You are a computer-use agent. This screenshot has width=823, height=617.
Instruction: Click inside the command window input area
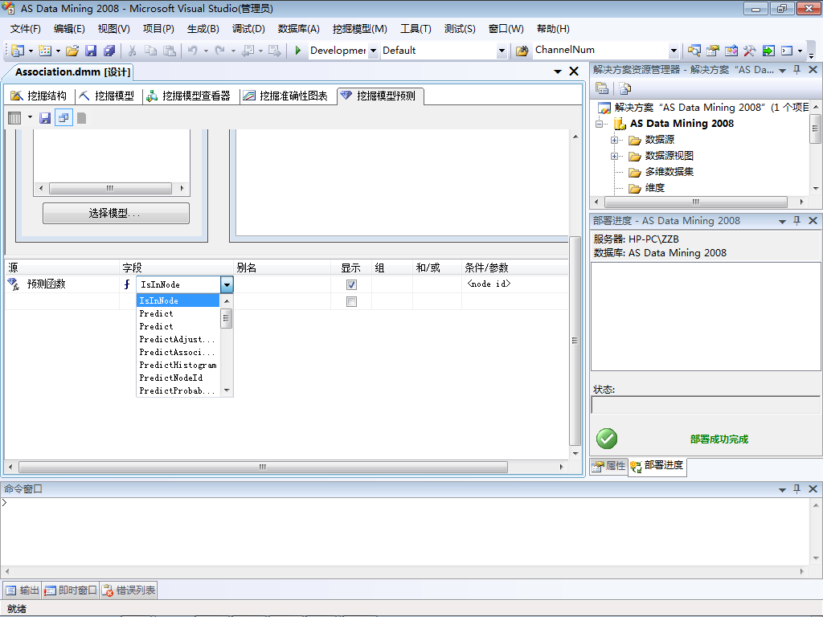click(x=405, y=531)
